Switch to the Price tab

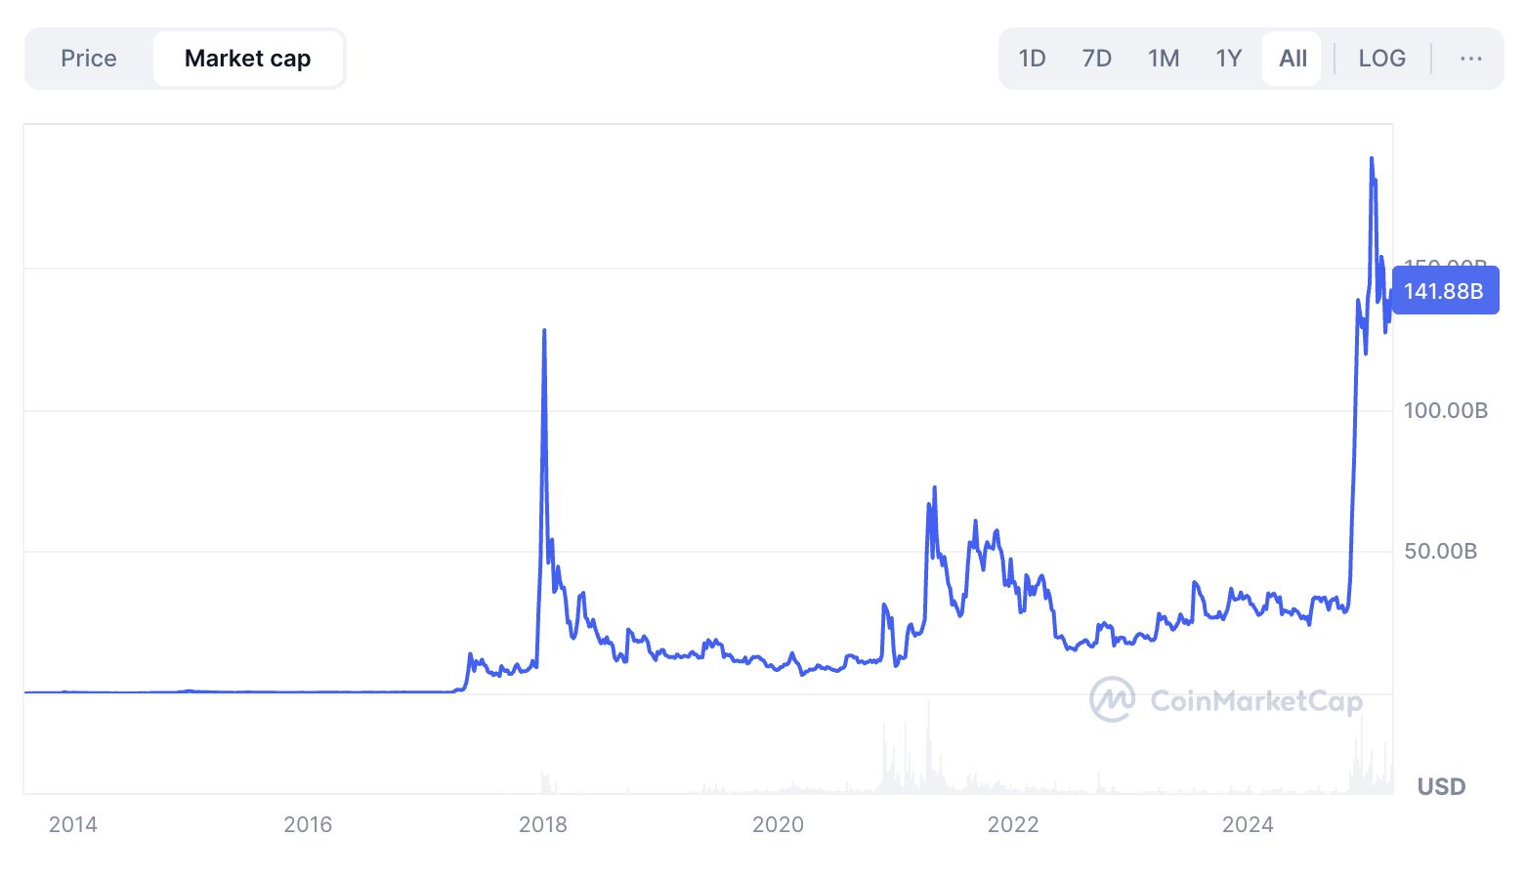[x=89, y=59]
